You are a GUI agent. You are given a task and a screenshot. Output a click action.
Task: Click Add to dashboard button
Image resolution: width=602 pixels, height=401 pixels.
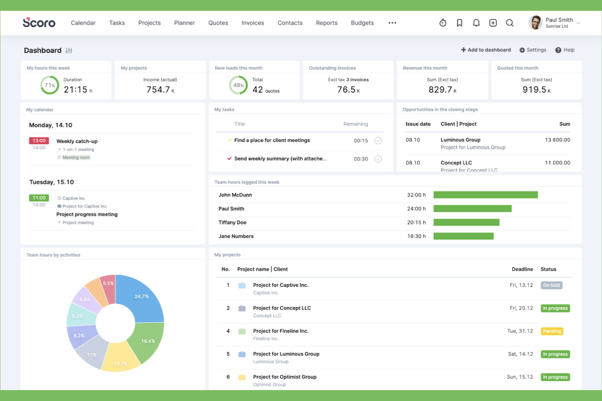click(x=486, y=50)
